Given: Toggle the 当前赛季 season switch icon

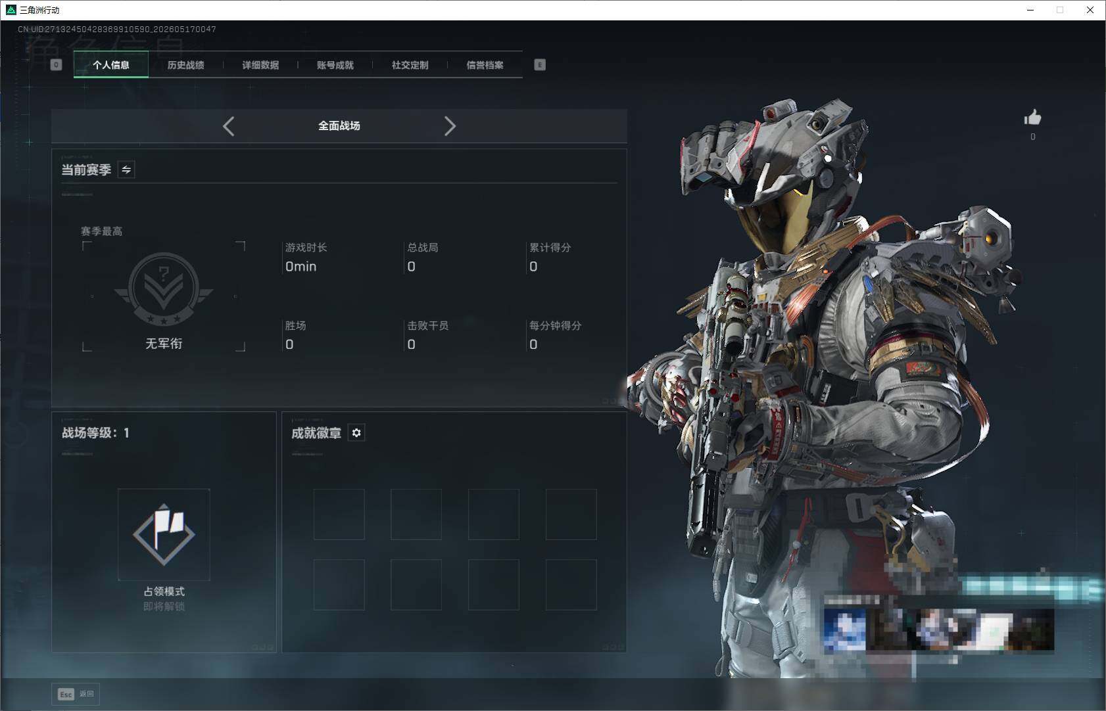Looking at the screenshot, I should click(x=126, y=170).
